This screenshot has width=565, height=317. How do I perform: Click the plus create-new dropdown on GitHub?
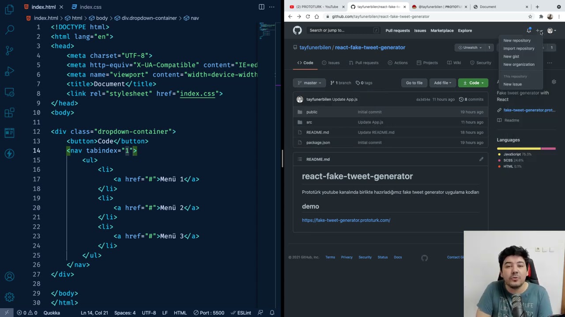(x=539, y=30)
